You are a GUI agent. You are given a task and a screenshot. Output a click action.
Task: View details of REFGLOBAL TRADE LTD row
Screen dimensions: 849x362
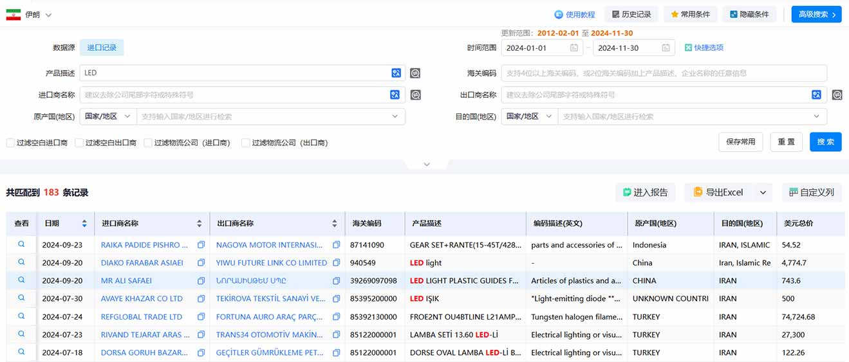tap(21, 316)
